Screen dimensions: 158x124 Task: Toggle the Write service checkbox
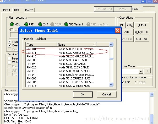9,62
